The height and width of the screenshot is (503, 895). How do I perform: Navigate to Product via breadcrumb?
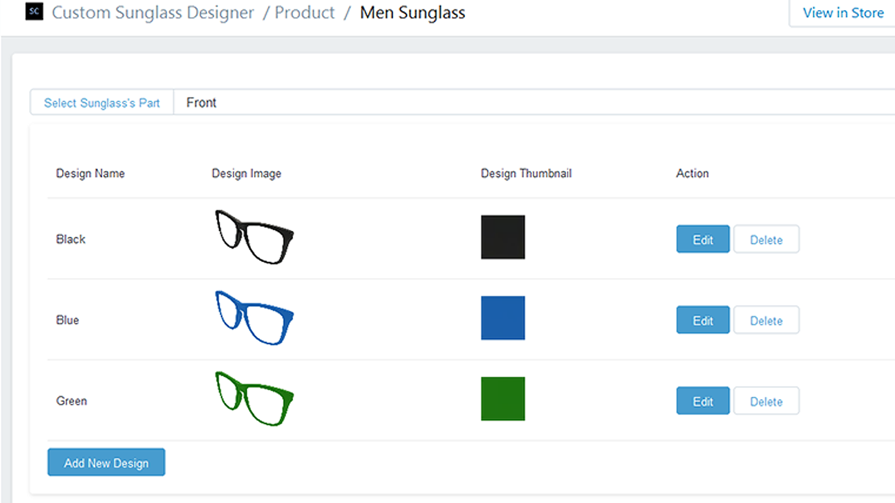click(304, 12)
